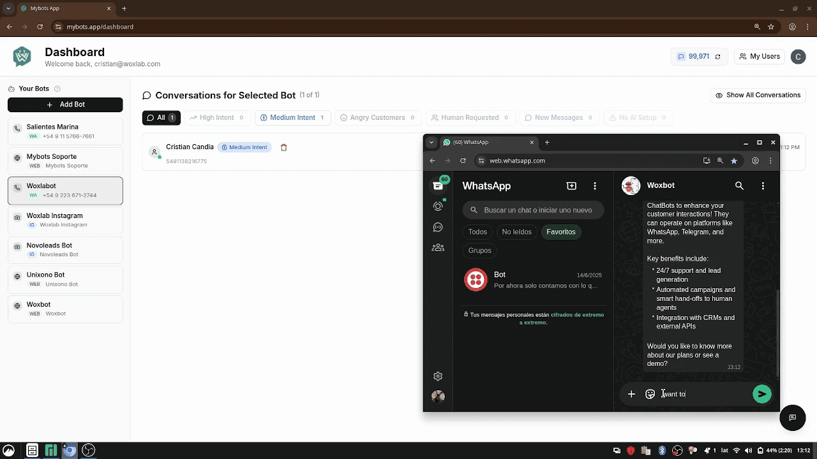
Task: Filter by New Messages
Action: coord(558,118)
